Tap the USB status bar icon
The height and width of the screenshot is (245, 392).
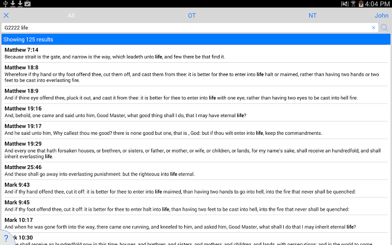coord(5,3)
